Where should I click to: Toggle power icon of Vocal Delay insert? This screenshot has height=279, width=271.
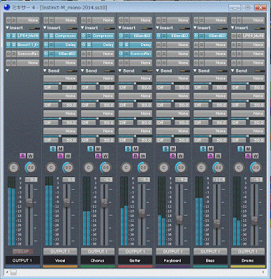(x=46, y=45)
